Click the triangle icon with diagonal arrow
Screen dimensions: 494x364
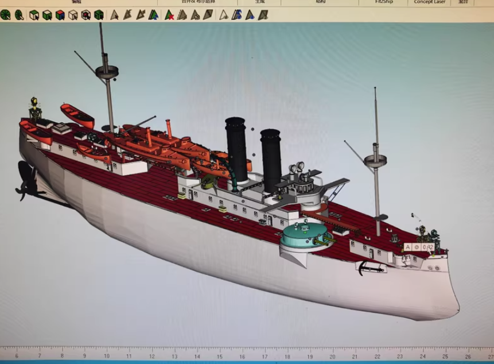(x=141, y=15)
